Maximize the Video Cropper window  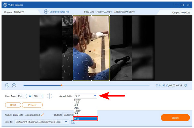182,5
